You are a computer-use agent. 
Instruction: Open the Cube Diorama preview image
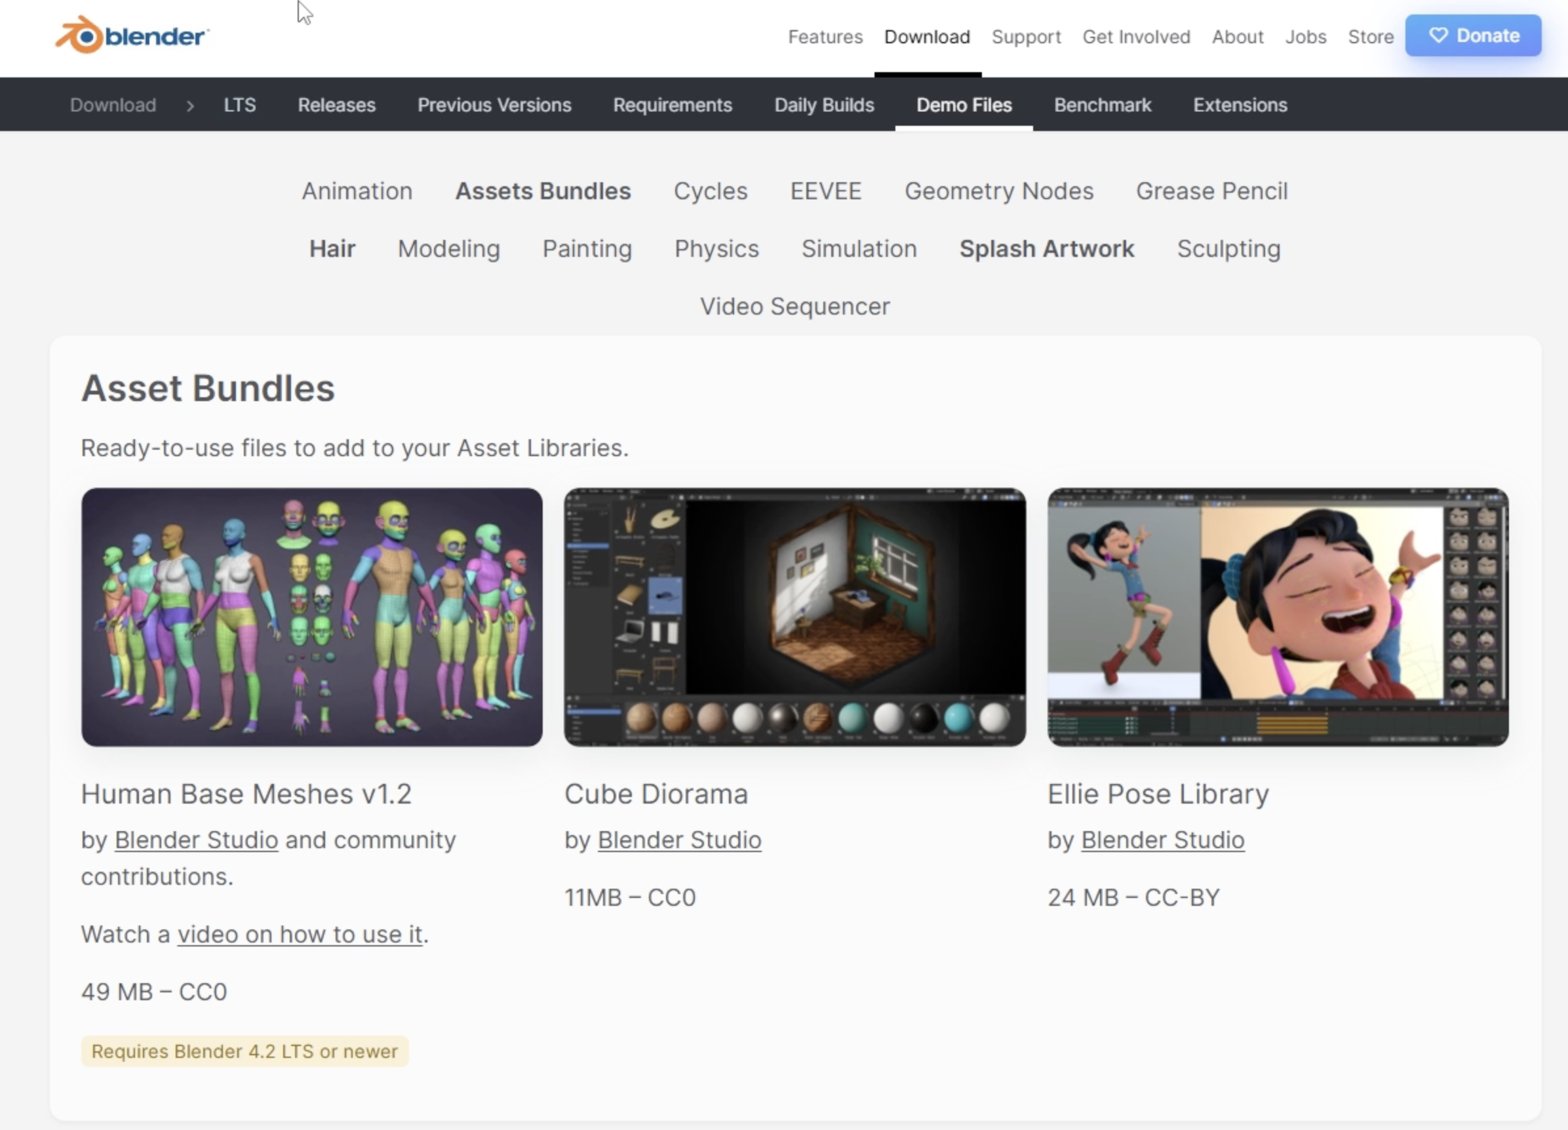coord(794,617)
